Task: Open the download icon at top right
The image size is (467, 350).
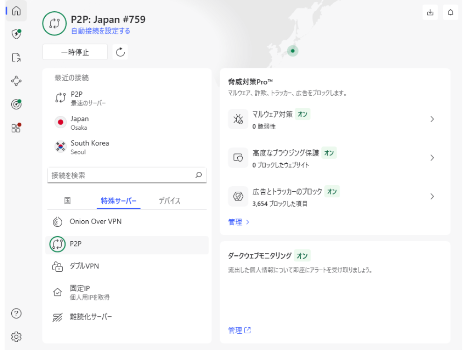Action: click(x=430, y=13)
